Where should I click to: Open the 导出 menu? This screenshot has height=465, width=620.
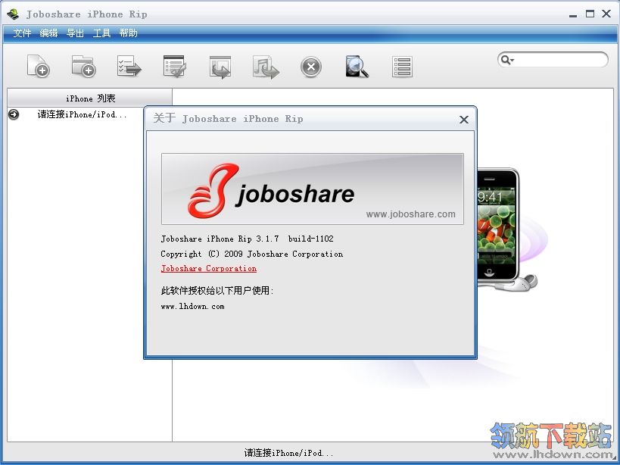75,33
